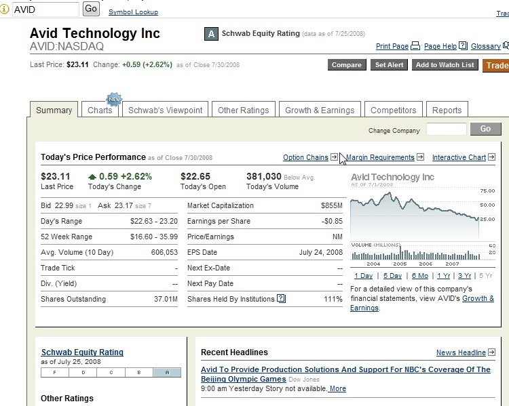The height and width of the screenshot is (406, 509).
Task: Click the yellow info icon beside AVID symbol box
Action: tap(4, 9)
